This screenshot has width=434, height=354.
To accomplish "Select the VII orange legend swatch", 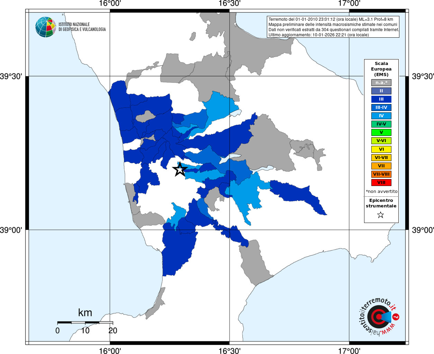I will coord(381,166).
